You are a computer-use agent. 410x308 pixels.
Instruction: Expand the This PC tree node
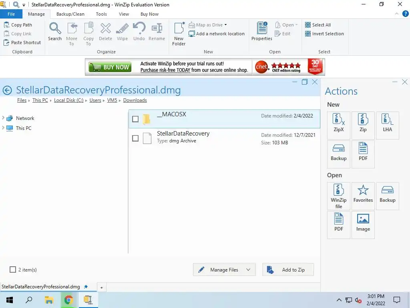[x=3, y=128]
